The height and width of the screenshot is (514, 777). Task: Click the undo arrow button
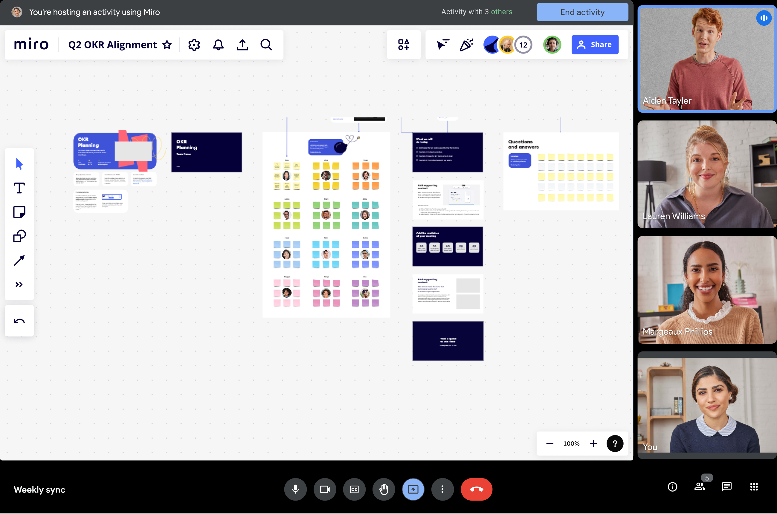19,321
